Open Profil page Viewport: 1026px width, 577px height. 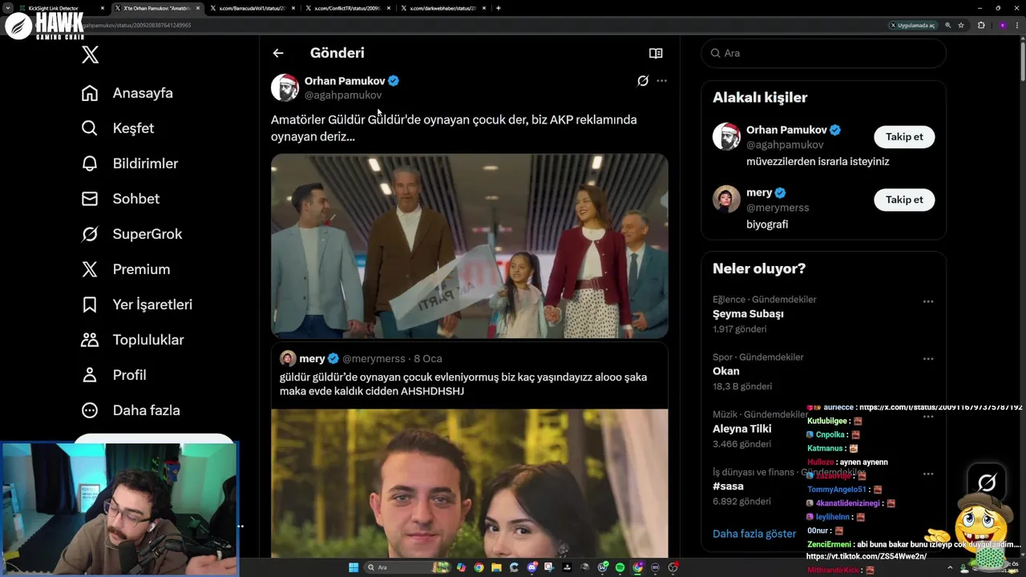pyautogui.click(x=113, y=375)
